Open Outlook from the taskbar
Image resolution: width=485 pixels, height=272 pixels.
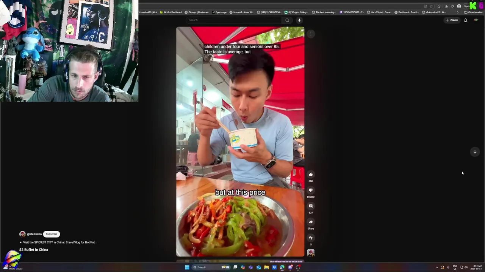pos(258,267)
